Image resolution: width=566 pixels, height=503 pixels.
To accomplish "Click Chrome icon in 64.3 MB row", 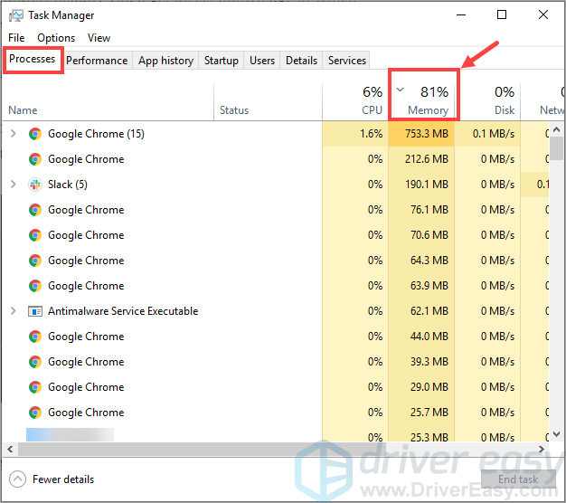I will click(35, 261).
